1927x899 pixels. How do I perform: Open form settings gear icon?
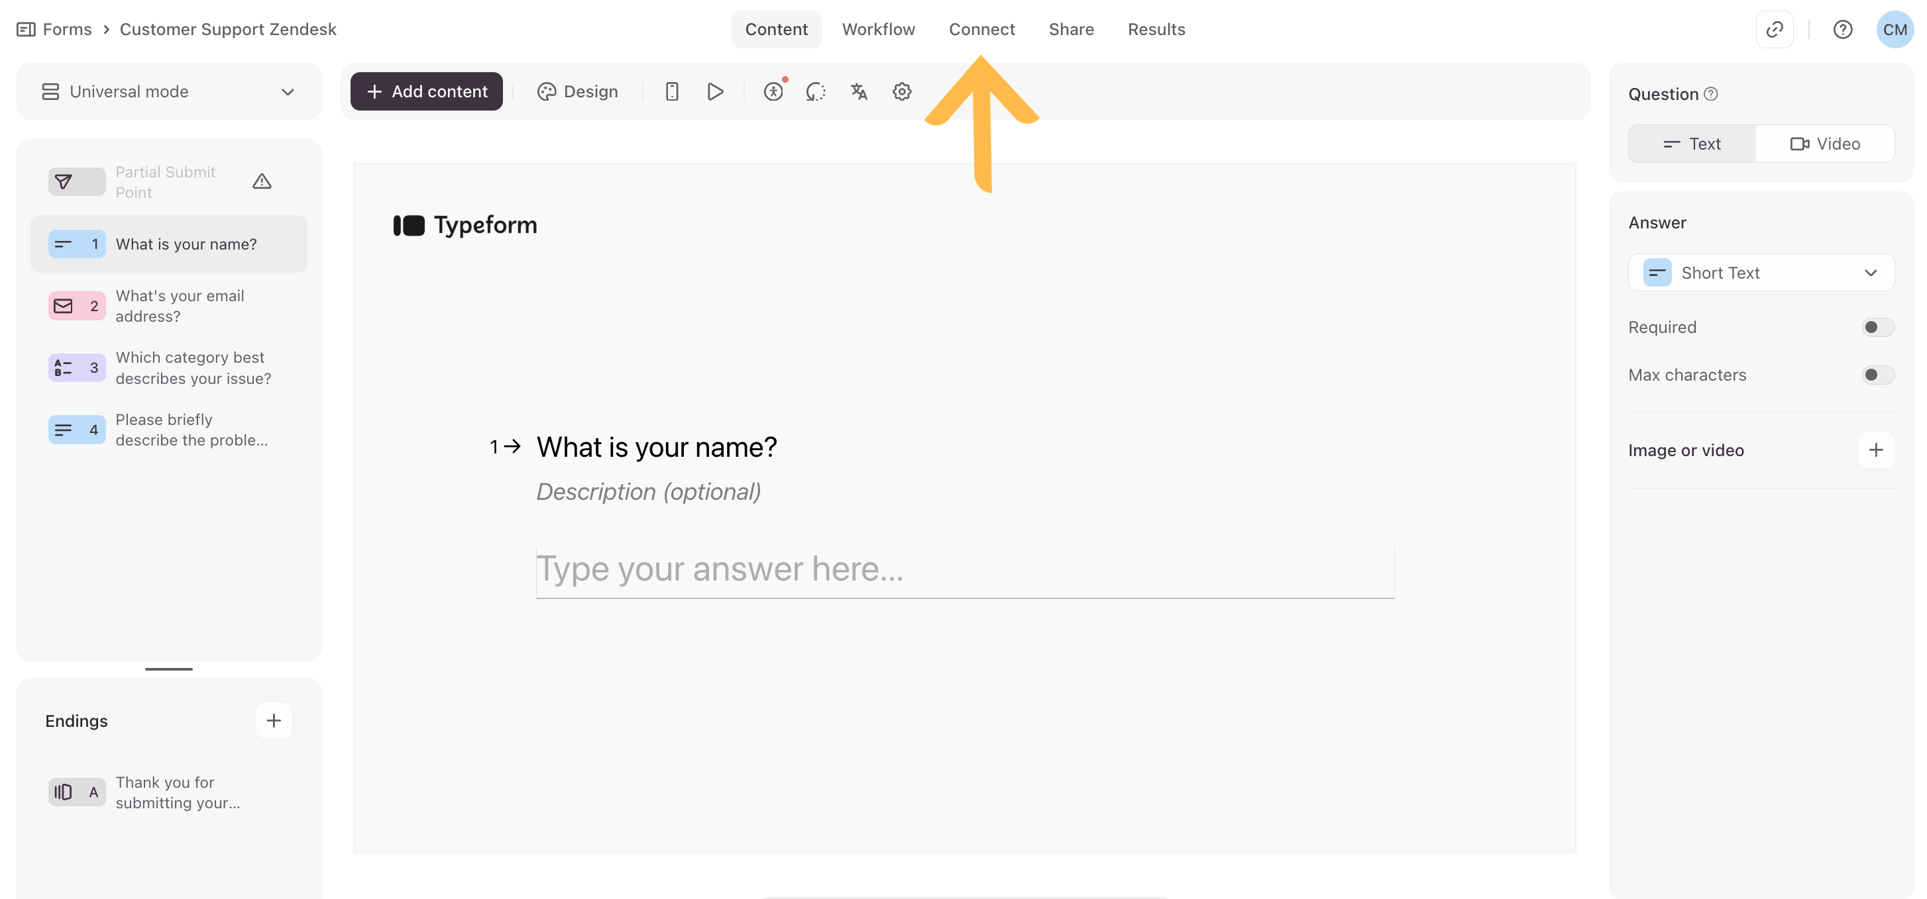[901, 91]
